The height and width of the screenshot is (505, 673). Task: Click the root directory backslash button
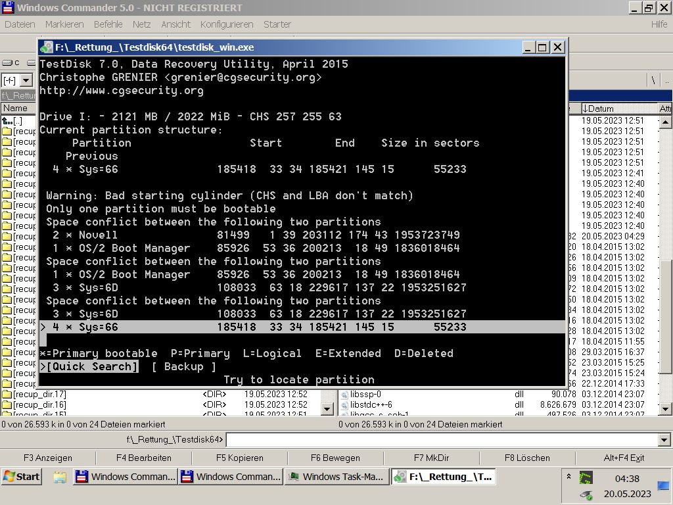[653, 80]
